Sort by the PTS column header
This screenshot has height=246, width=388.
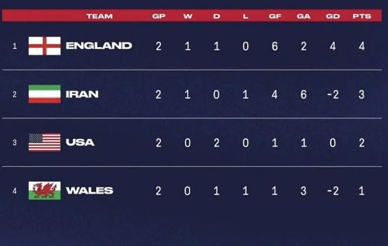(x=362, y=17)
